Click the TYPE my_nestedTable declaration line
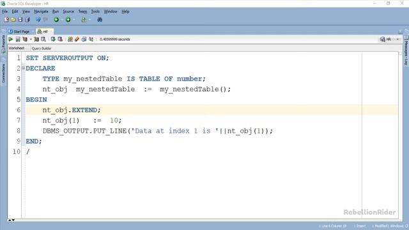The width and height of the screenshot is (409, 230). tap(124, 79)
